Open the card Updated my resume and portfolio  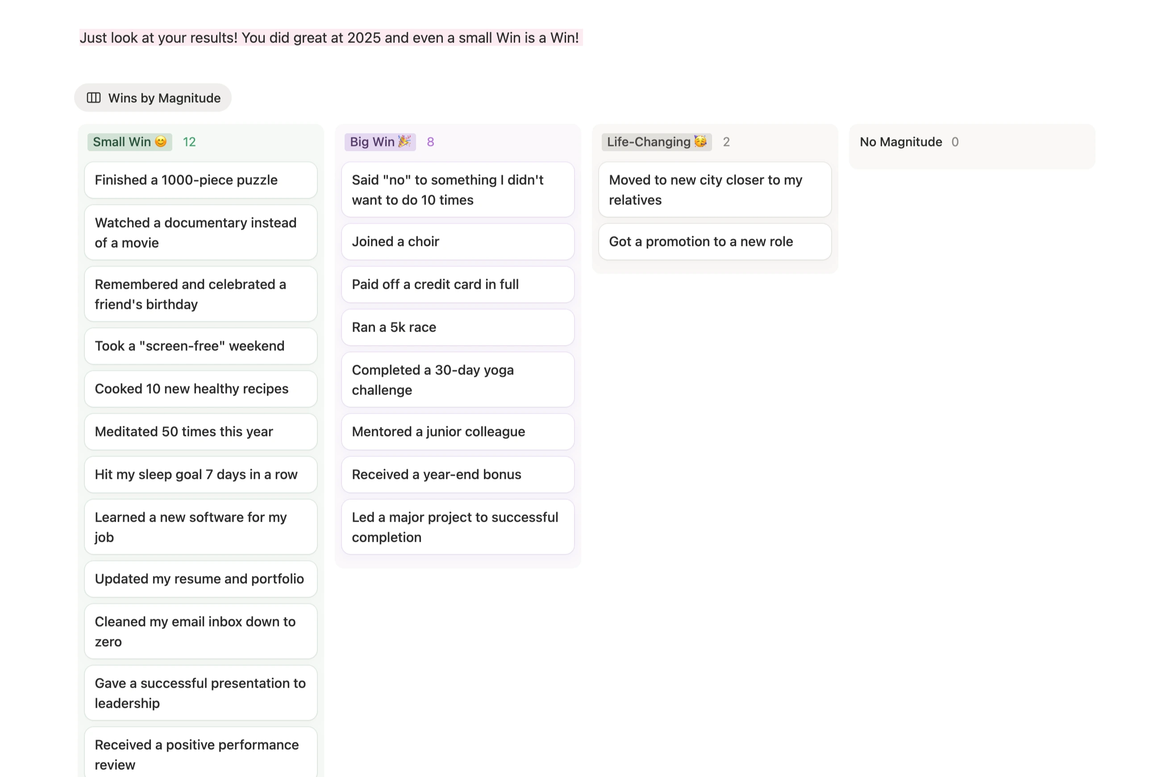[x=200, y=579]
